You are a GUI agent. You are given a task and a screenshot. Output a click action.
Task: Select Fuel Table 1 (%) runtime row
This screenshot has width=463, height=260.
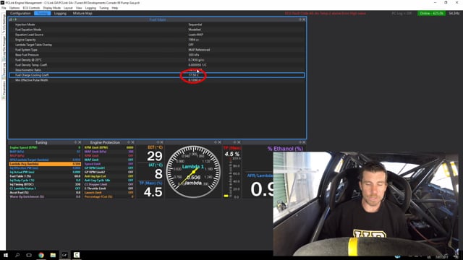click(45, 176)
